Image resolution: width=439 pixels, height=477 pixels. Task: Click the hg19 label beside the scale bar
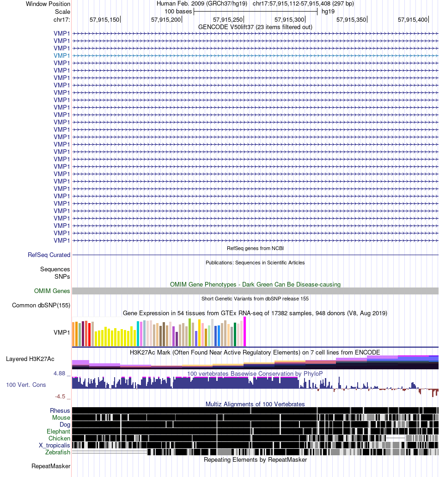(x=328, y=12)
